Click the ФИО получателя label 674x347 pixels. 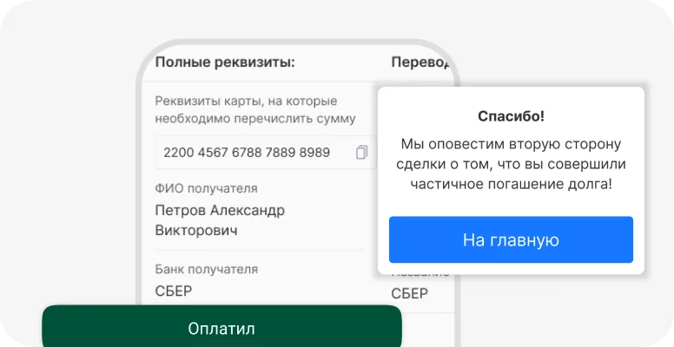click(207, 188)
